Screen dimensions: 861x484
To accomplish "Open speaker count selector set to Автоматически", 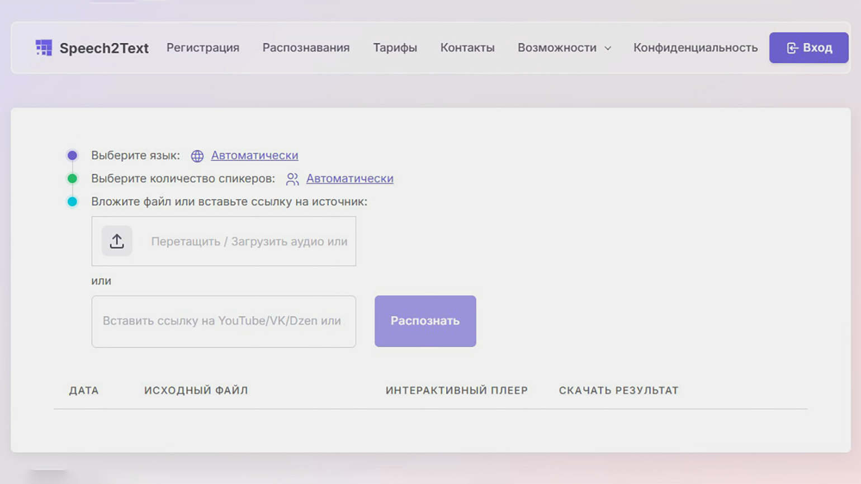I will [349, 179].
